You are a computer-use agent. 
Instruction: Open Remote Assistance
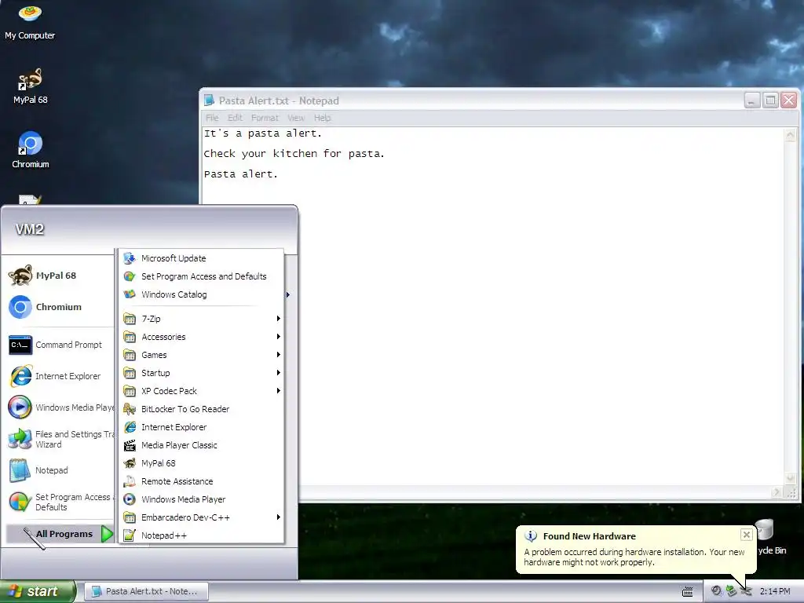click(x=201, y=481)
